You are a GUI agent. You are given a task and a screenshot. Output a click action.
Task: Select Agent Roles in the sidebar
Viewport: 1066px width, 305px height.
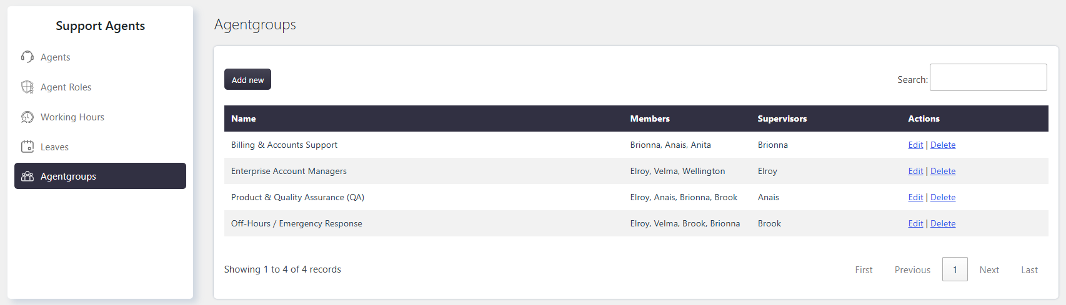pos(100,87)
